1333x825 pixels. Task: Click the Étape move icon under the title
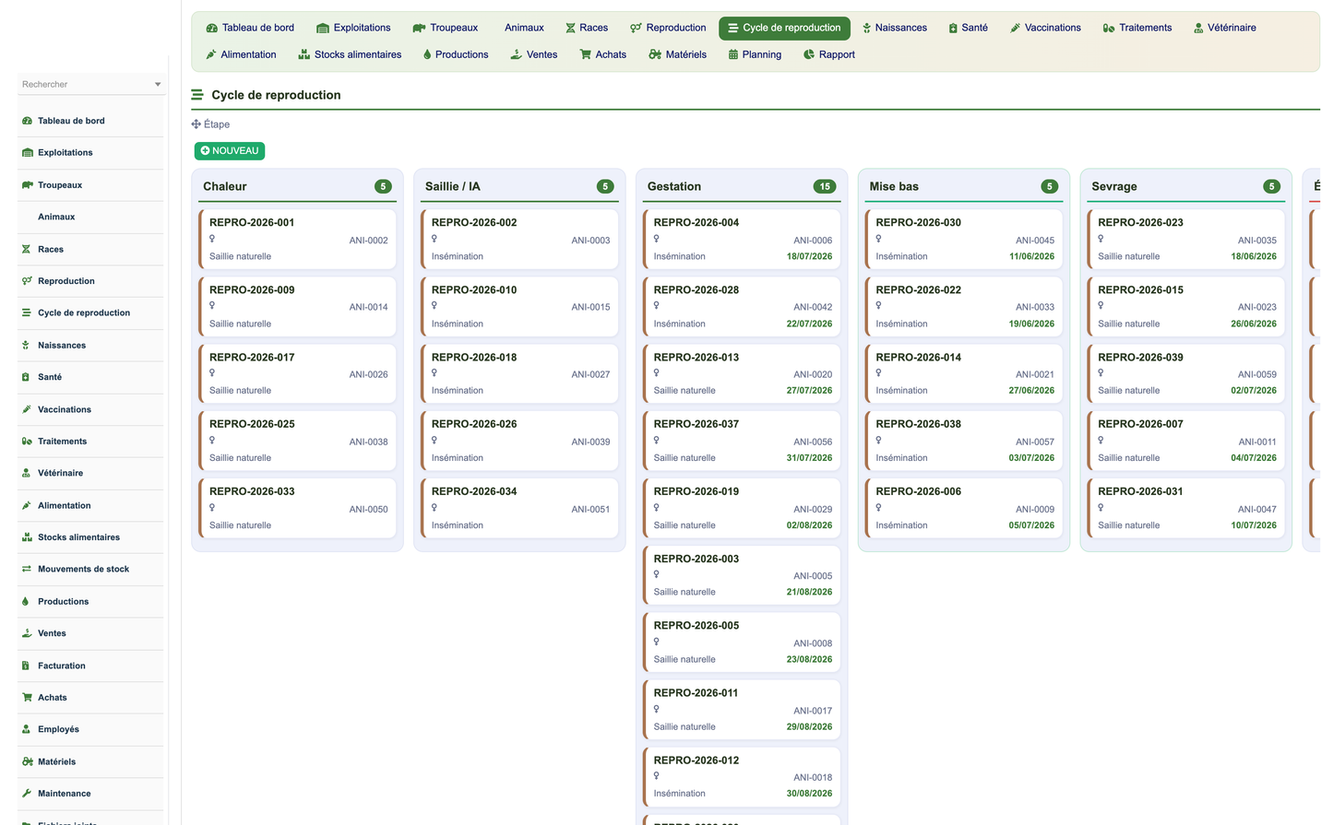[x=196, y=124]
